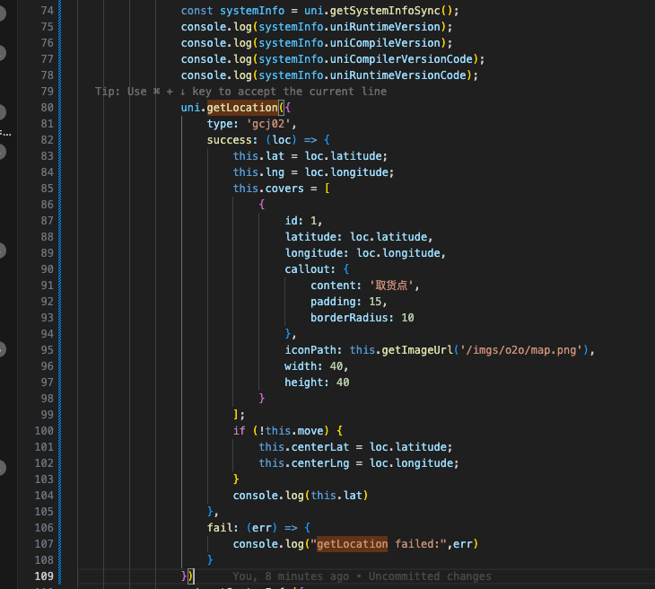
Task: Click the 'success:' callback key
Action: 232,140
